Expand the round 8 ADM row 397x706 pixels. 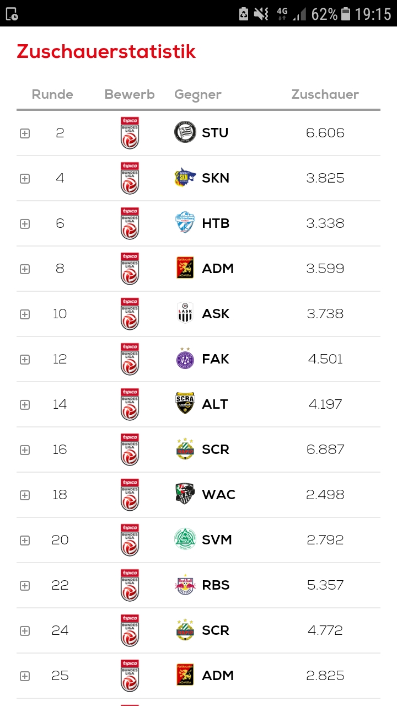[x=25, y=269]
